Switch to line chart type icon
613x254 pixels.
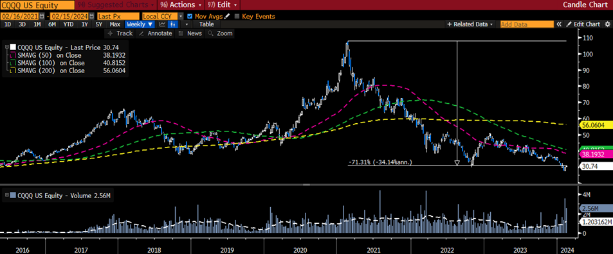[162, 24]
